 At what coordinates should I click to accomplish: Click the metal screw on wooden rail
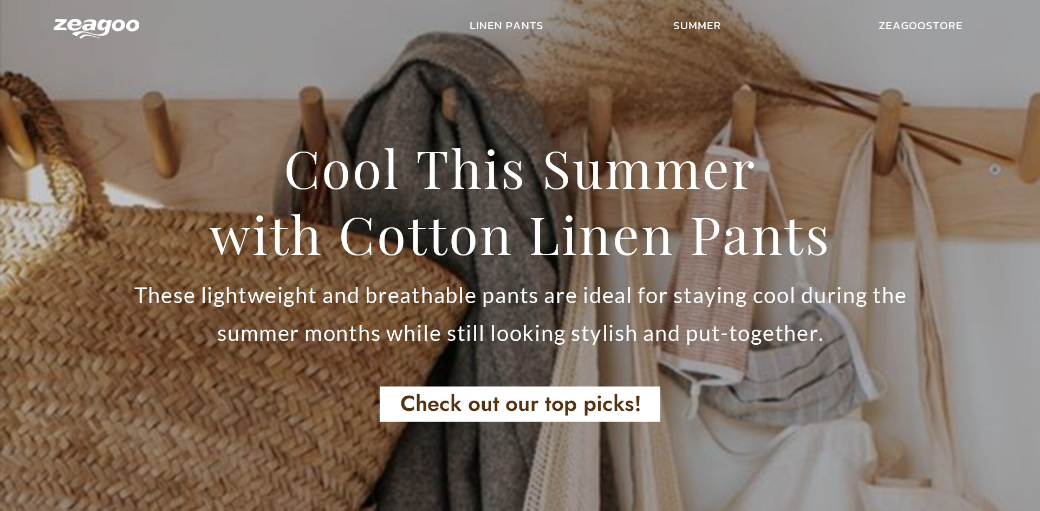pyautogui.click(x=994, y=169)
